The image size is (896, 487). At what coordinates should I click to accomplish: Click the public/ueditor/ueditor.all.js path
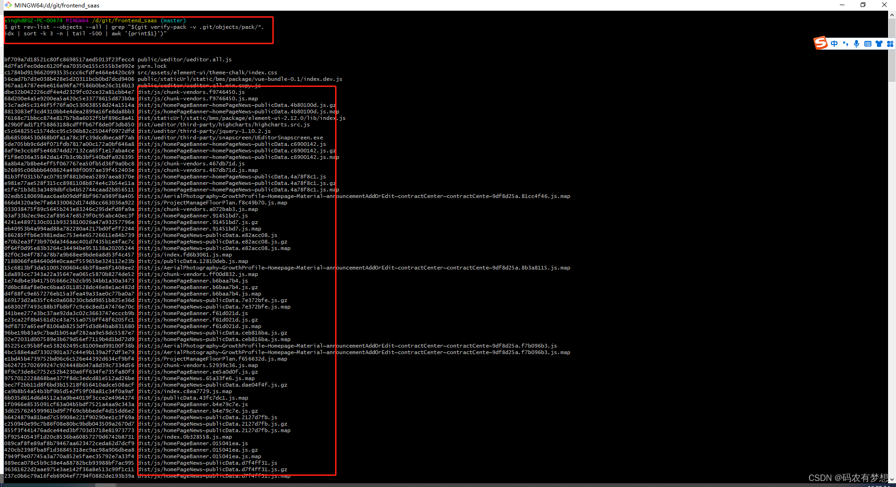pyautogui.click(x=184, y=59)
